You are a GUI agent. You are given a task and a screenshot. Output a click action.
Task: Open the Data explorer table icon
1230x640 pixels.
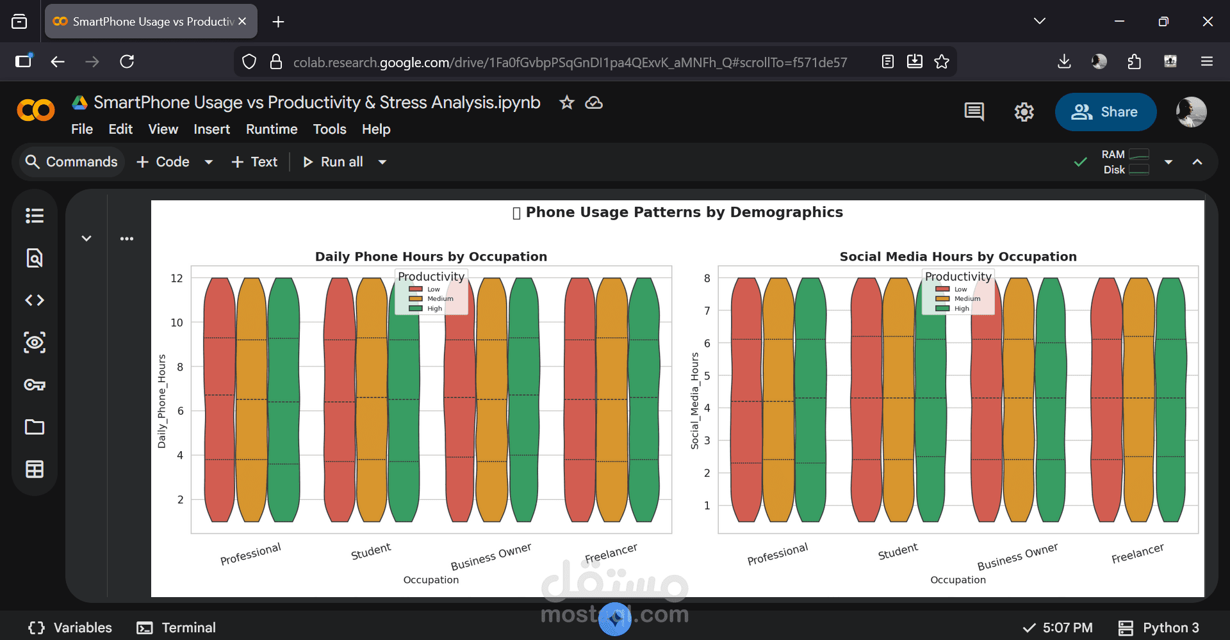35,469
